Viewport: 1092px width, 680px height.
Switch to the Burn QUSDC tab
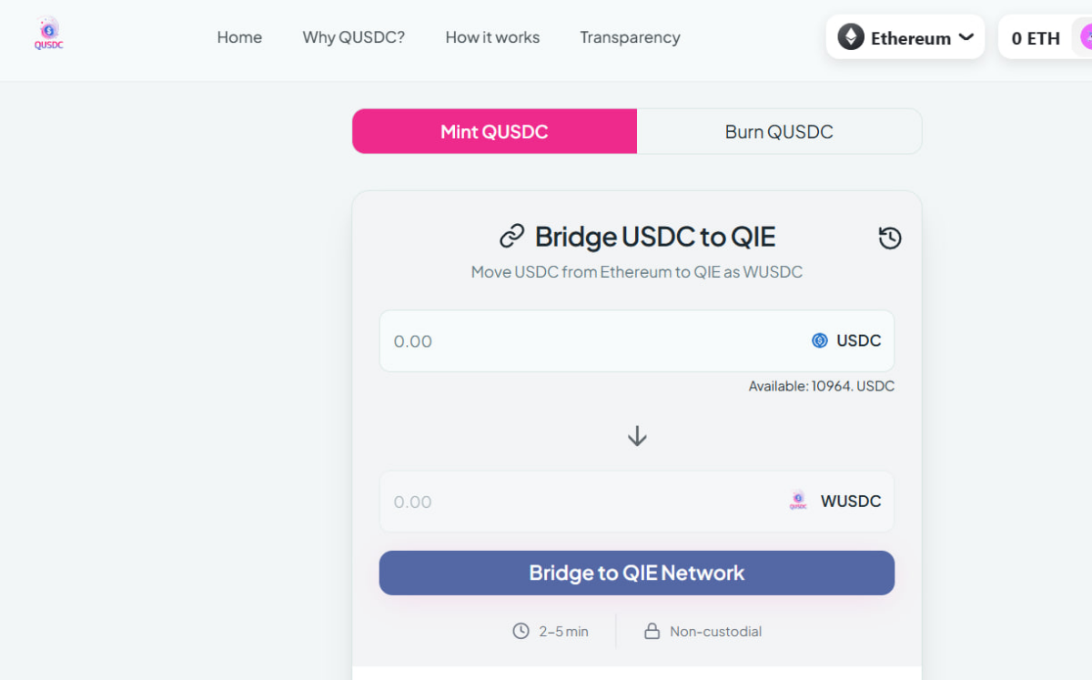pos(779,132)
